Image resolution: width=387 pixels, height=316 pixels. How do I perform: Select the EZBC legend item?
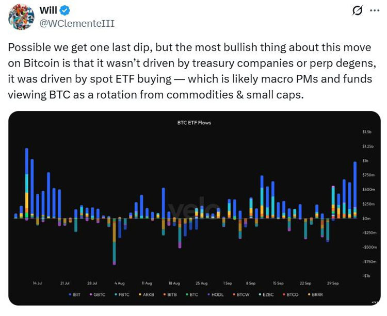266,294
